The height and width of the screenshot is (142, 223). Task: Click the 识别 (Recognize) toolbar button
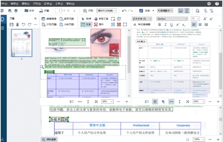pos(88,11)
